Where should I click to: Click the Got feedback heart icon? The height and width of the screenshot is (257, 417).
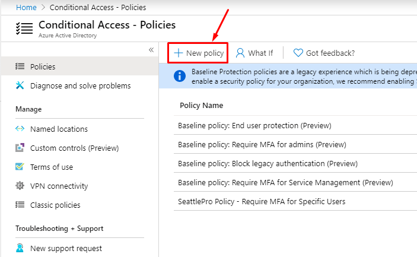(298, 53)
